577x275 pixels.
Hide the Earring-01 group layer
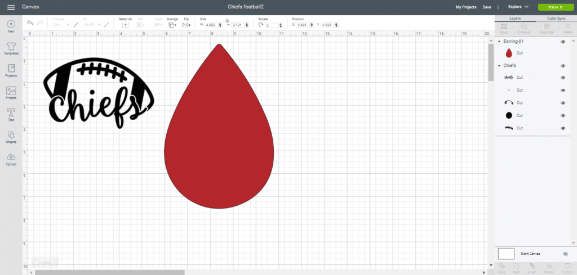tap(563, 42)
